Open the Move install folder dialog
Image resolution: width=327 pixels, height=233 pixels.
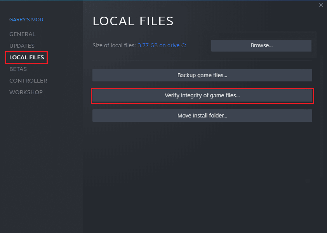click(x=202, y=115)
